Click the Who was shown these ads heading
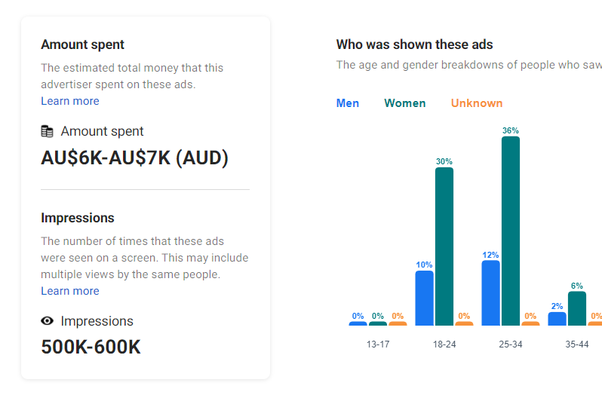 [x=415, y=44]
